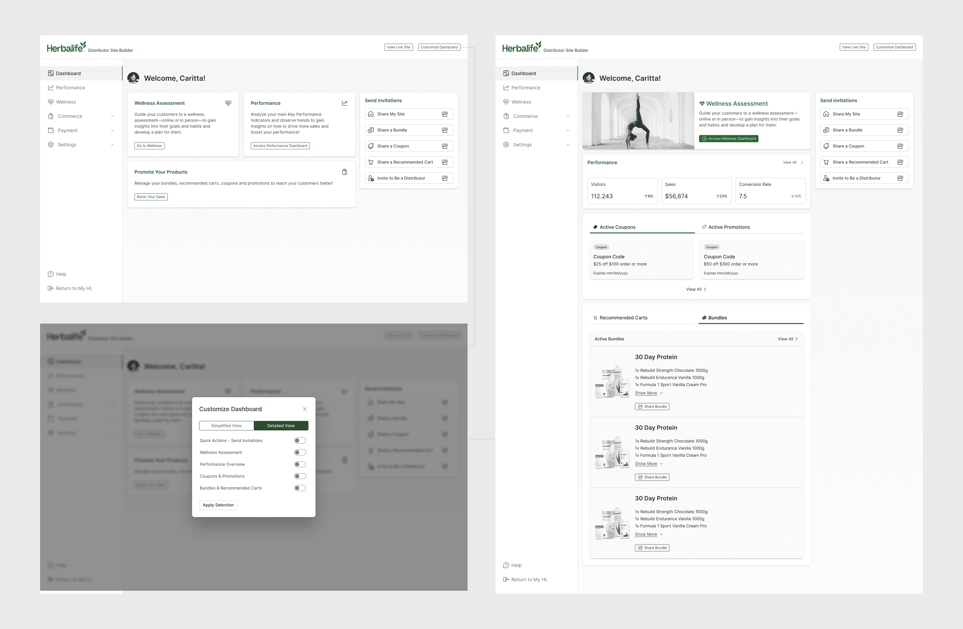Screen dimensions: 963x629
Task: Click cart icon on Share a Recommended Cart, detailed dashboard
Action: pos(826,162)
